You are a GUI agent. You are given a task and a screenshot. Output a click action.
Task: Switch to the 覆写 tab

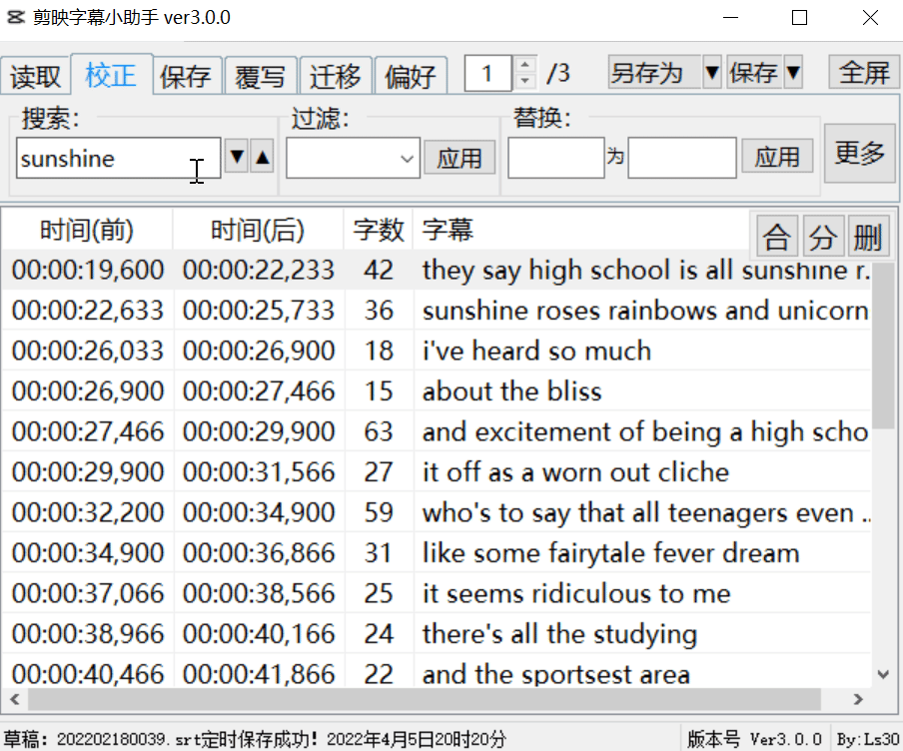point(261,74)
